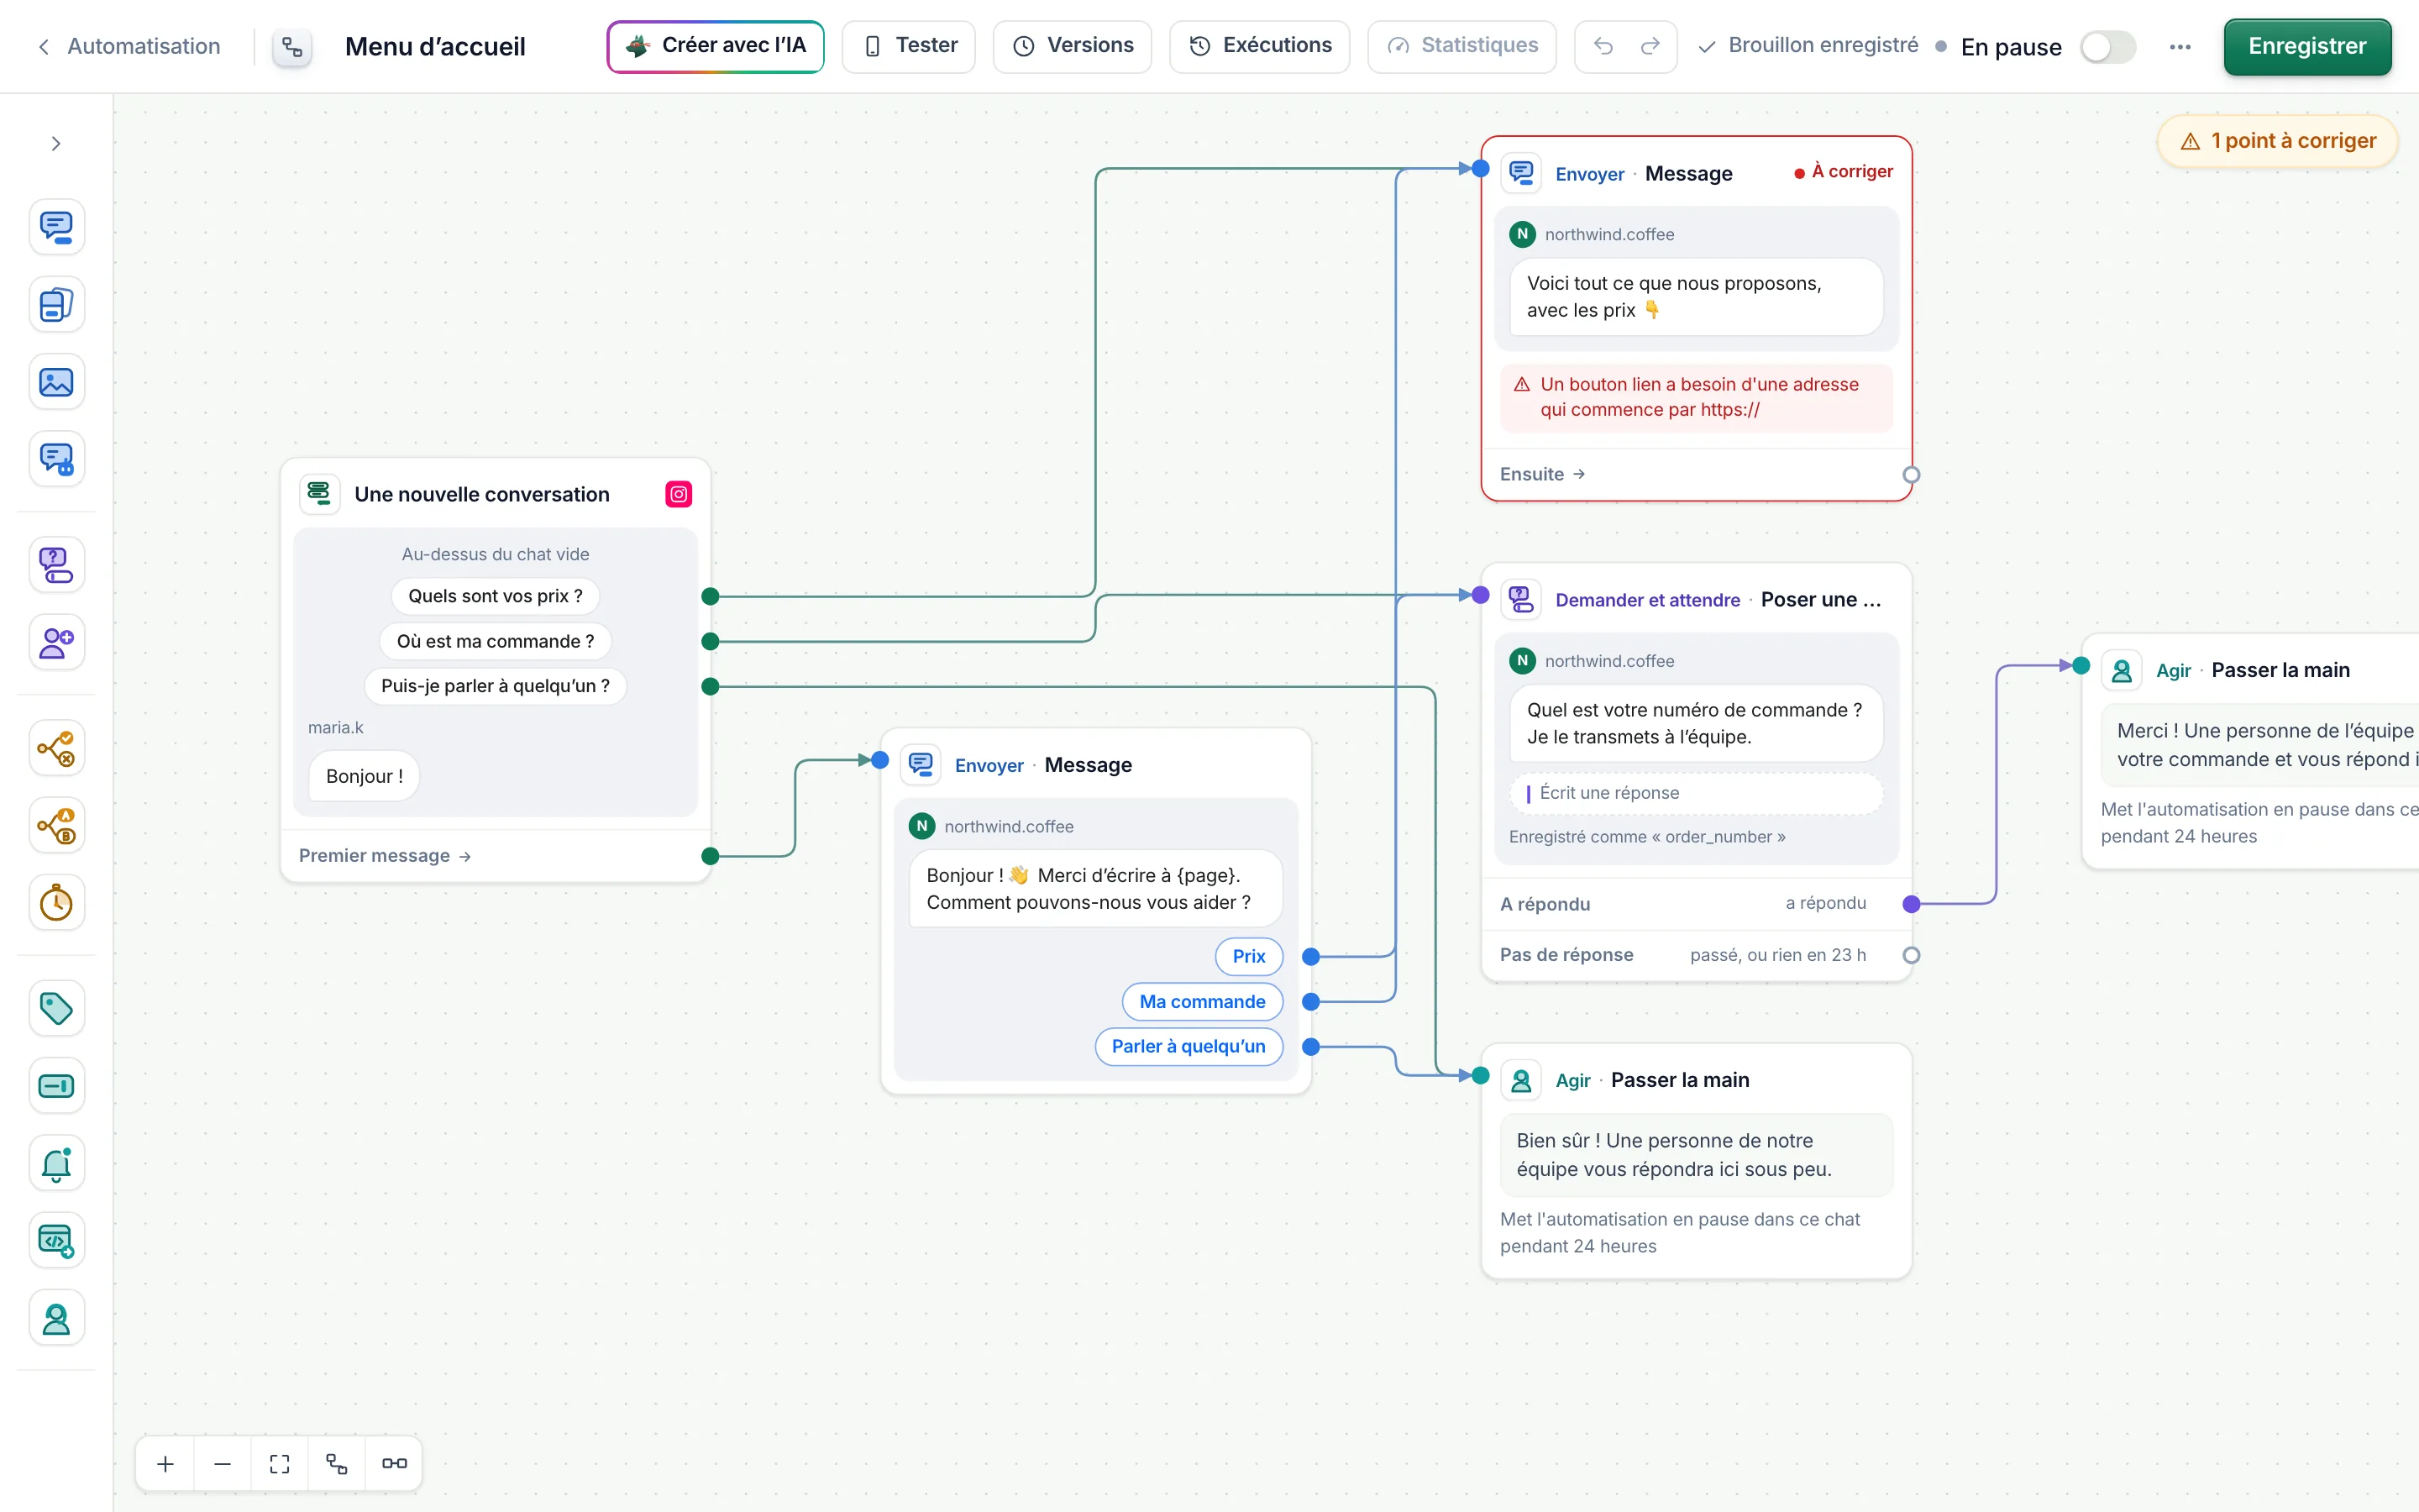
Task: Click the Ensuite output connector dot
Action: click(x=1911, y=475)
